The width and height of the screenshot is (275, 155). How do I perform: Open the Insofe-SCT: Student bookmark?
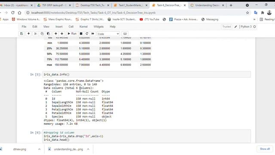[x=122, y=19]
